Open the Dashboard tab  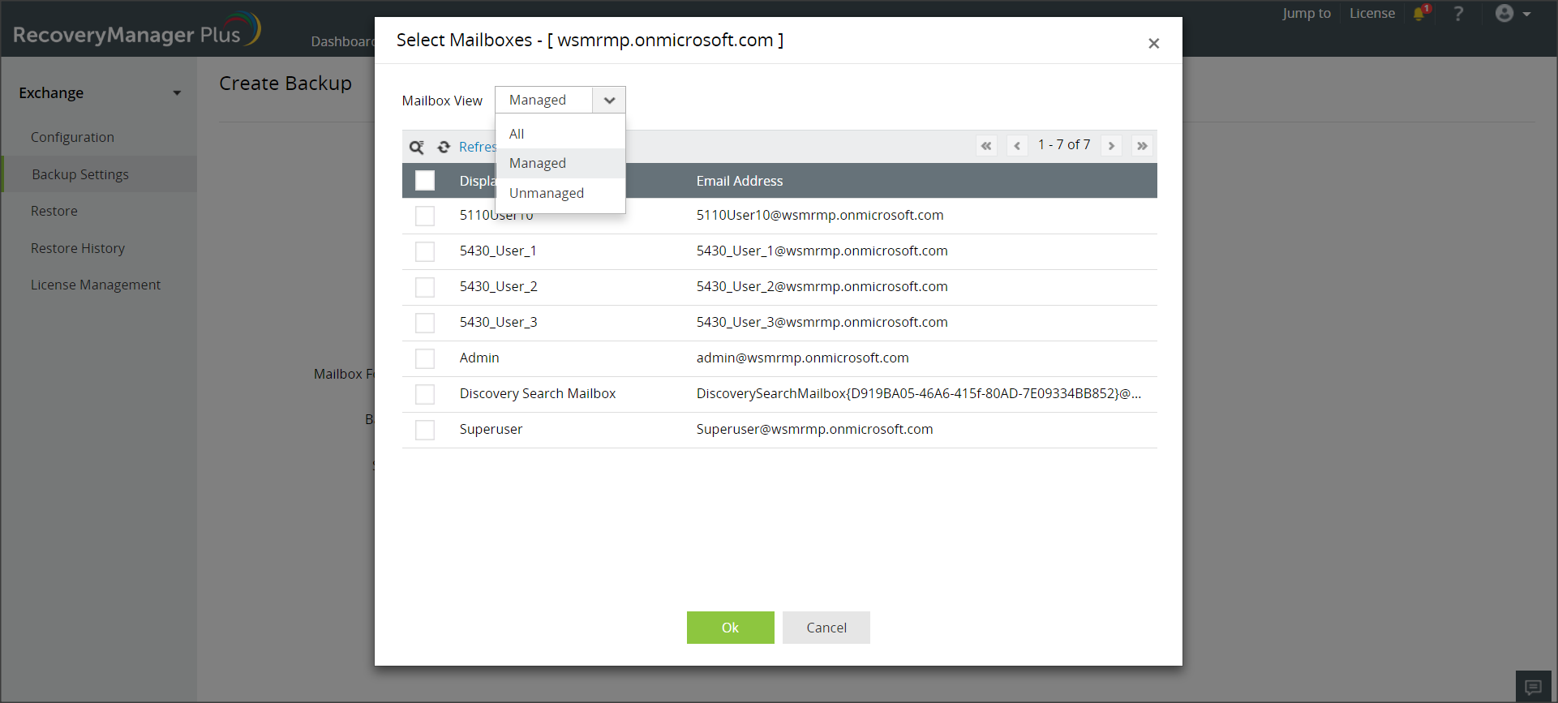coord(342,41)
